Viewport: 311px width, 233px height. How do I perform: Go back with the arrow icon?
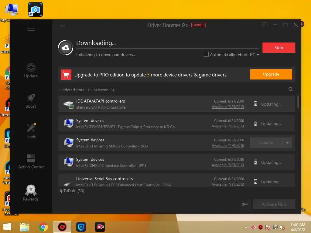point(63,26)
